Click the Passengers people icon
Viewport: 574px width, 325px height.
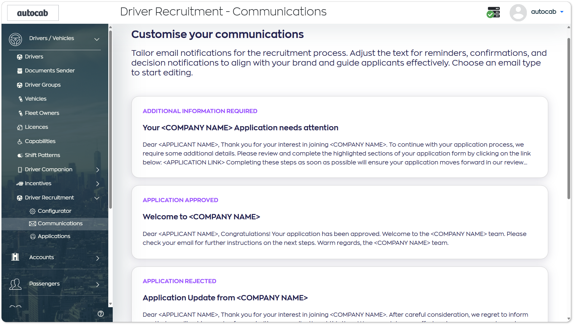click(15, 284)
